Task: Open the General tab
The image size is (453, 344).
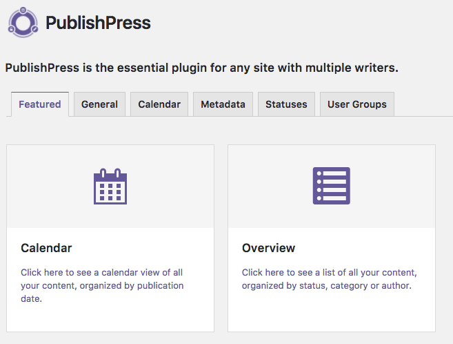Action: 99,104
